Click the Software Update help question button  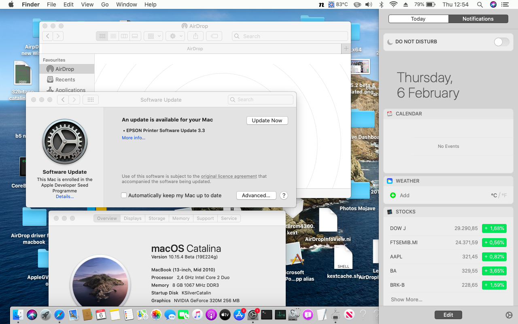284,195
